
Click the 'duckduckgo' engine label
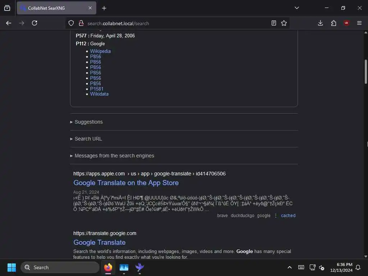tap(243, 216)
